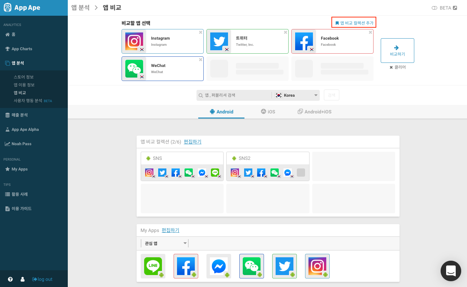Open the user profile icon

point(23,279)
